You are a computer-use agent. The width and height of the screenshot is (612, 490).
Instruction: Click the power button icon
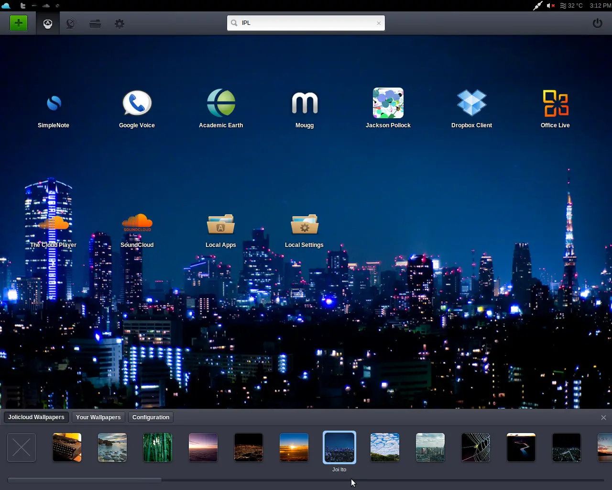point(598,23)
